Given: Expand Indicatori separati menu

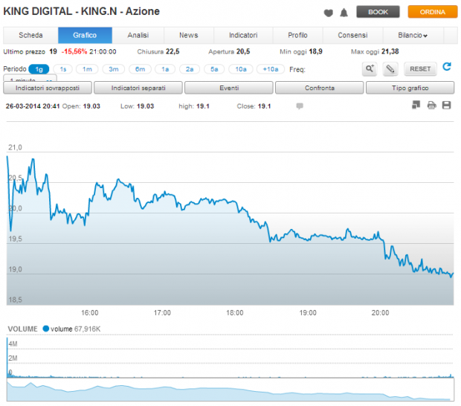Looking at the screenshot, I should (138, 88).
